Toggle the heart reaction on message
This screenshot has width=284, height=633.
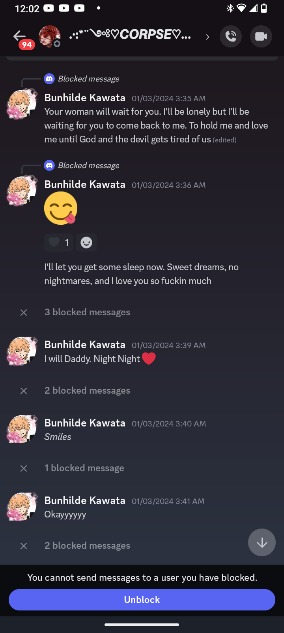pos(58,242)
